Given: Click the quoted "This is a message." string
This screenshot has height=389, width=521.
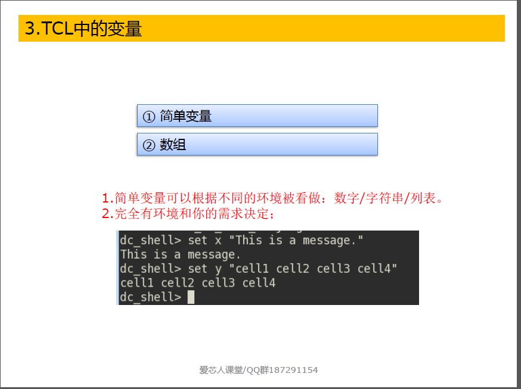Looking at the screenshot, I should [296, 240].
